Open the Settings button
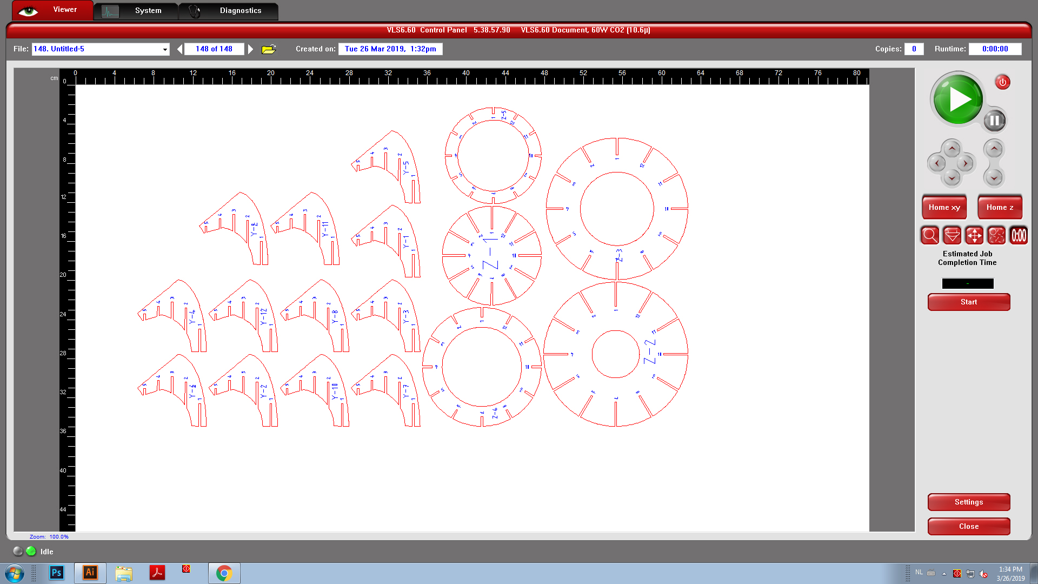Image resolution: width=1038 pixels, height=584 pixels. [x=968, y=502]
